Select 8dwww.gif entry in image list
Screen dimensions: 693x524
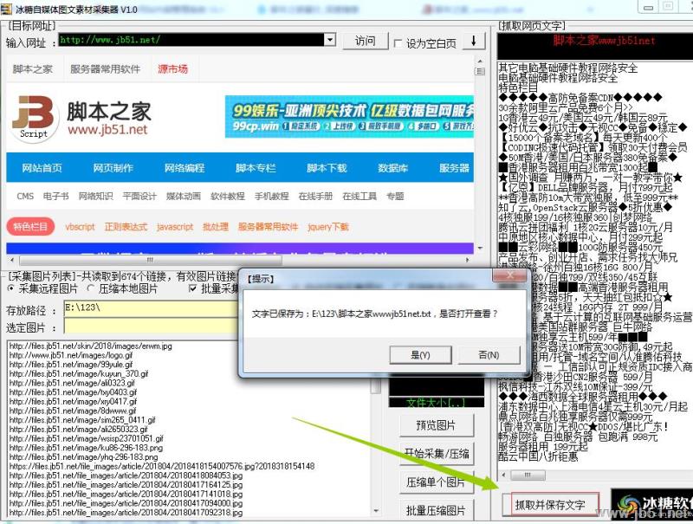point(73,411)
